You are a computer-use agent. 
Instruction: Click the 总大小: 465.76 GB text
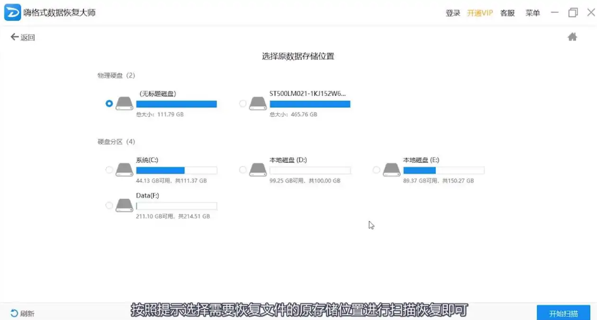(x=294, y=114)
